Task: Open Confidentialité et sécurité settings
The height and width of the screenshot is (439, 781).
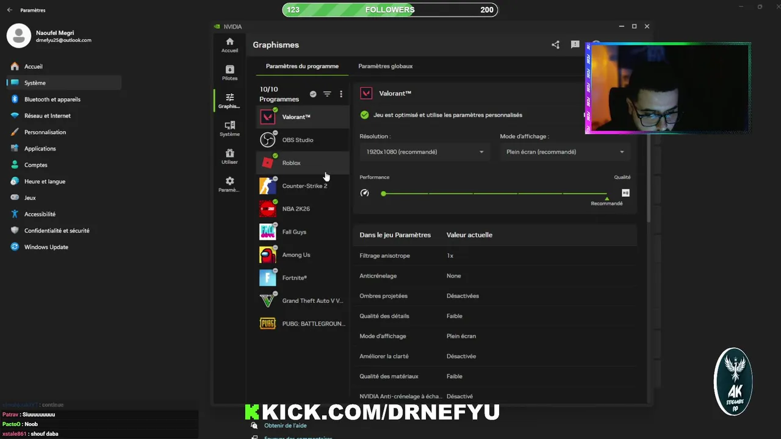Action: tap(64, 231)
